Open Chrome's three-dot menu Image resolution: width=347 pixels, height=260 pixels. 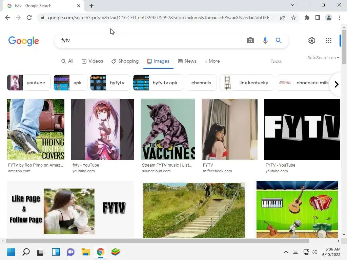pos(340,18)
